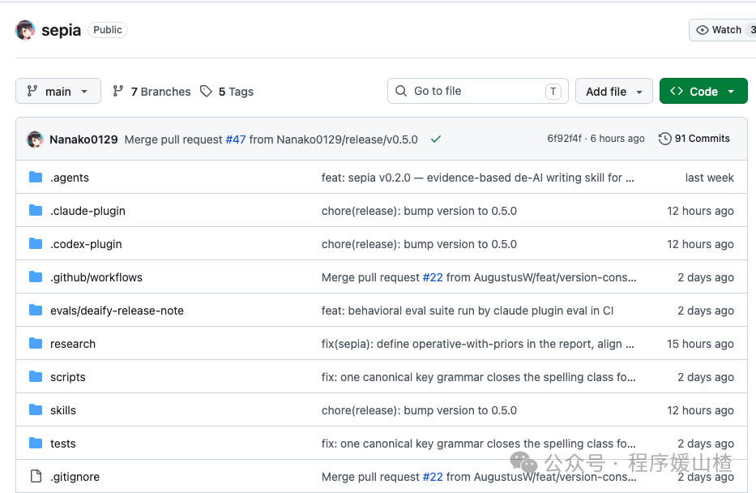The image size is (756, 493).
Task: Click the branch icon in main selector
Action: (32, 91)
